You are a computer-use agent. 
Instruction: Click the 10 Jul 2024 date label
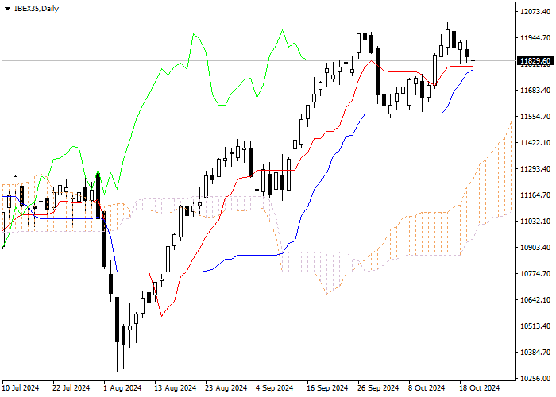tap(21, 388)
